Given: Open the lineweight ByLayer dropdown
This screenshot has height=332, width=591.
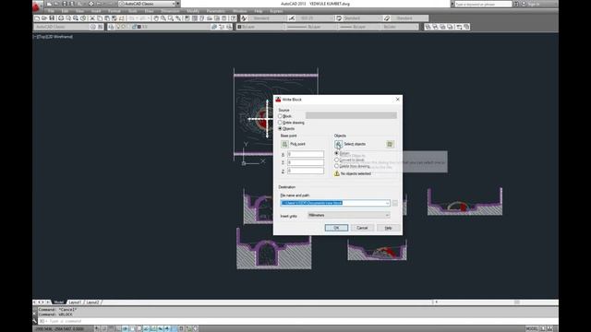Looking at the screenshot, I should 358,27.
